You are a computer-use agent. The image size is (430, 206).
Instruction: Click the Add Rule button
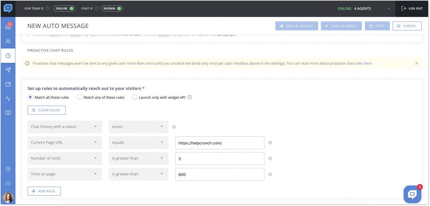click(44, 191)
